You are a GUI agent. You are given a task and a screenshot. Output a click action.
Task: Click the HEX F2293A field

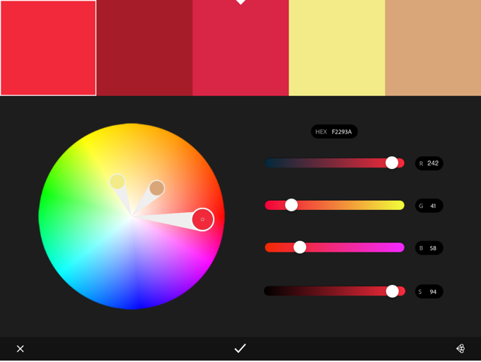(334, 132)
